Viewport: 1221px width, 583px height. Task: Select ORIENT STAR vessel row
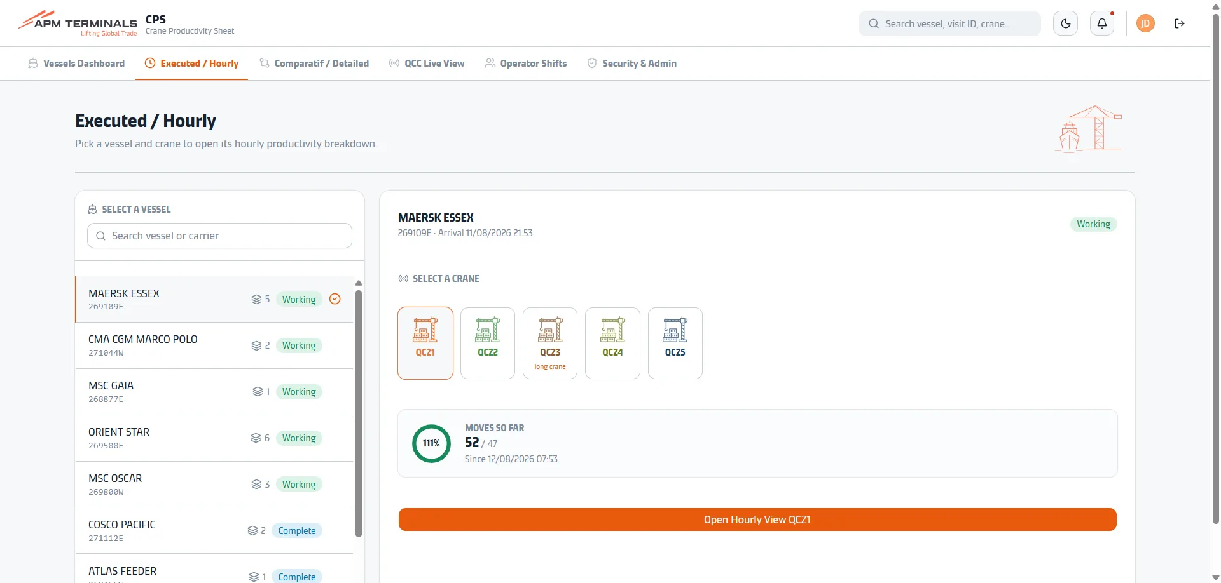(x=214, y=438)
